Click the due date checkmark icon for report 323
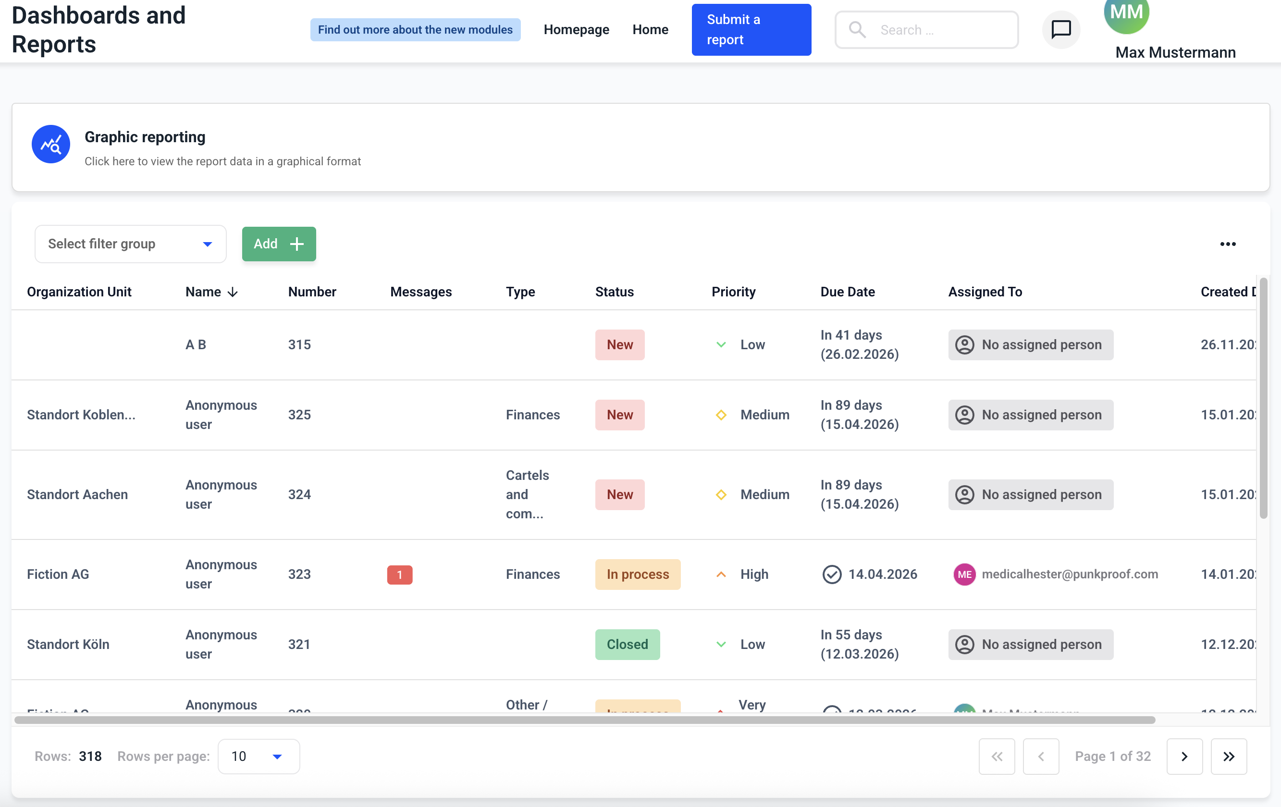This screenshot has height=807, width=1281. click(831, 575)
